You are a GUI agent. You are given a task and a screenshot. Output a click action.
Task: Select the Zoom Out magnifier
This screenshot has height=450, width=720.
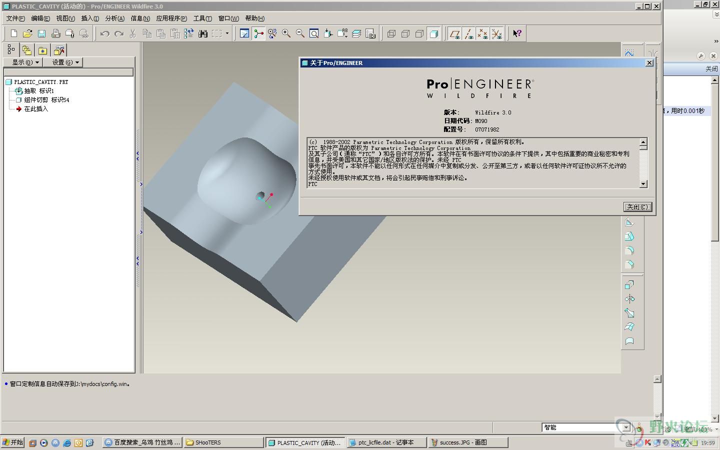[300, 33]
